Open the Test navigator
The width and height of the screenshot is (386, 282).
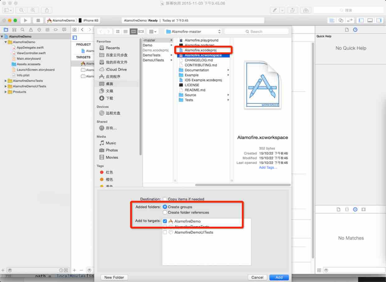[39, 30]
